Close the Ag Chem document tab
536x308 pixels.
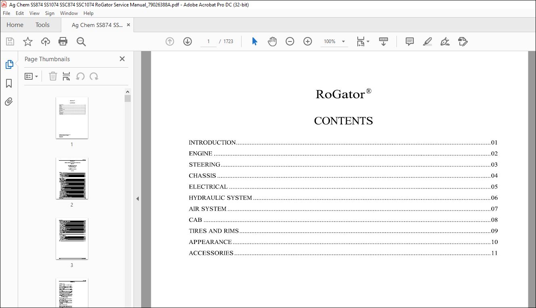[129, 25]
